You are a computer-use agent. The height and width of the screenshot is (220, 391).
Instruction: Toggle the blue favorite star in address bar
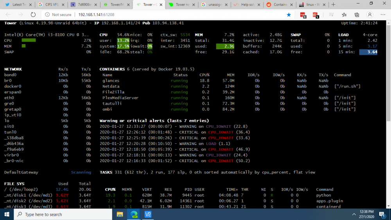pos(289,15)
